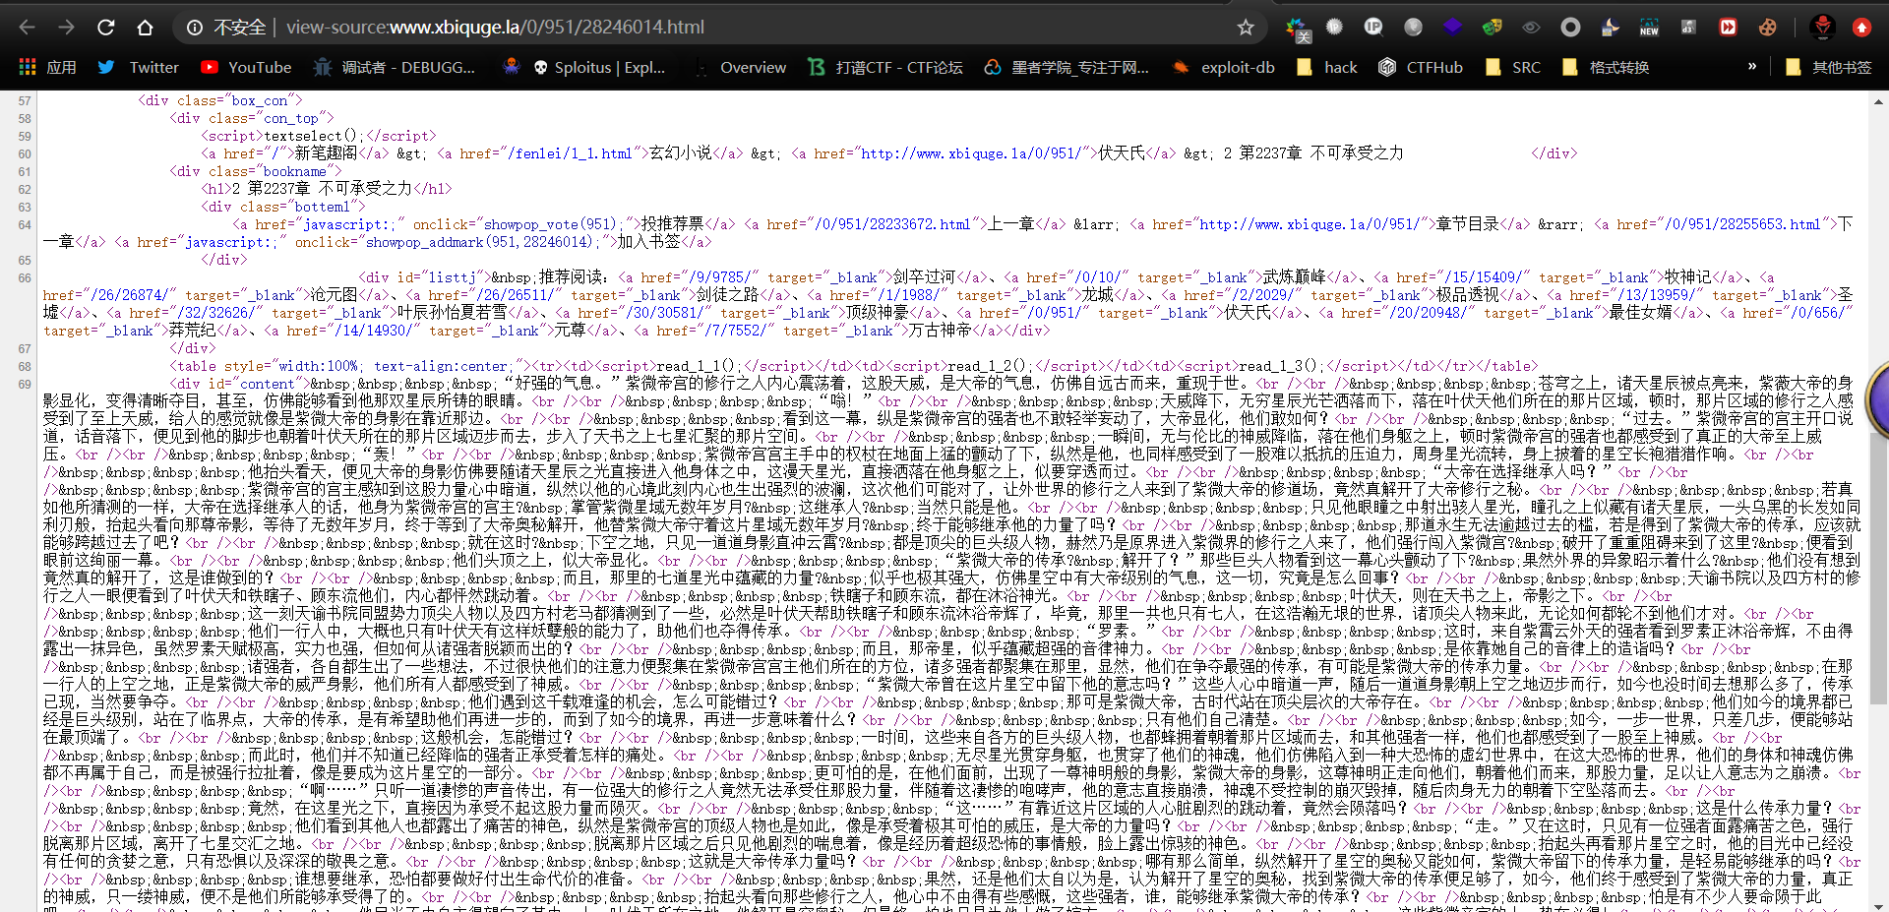1889x912 pixels.
Task: Open the browser profile avatar menu
Action: pos(1823,27)
